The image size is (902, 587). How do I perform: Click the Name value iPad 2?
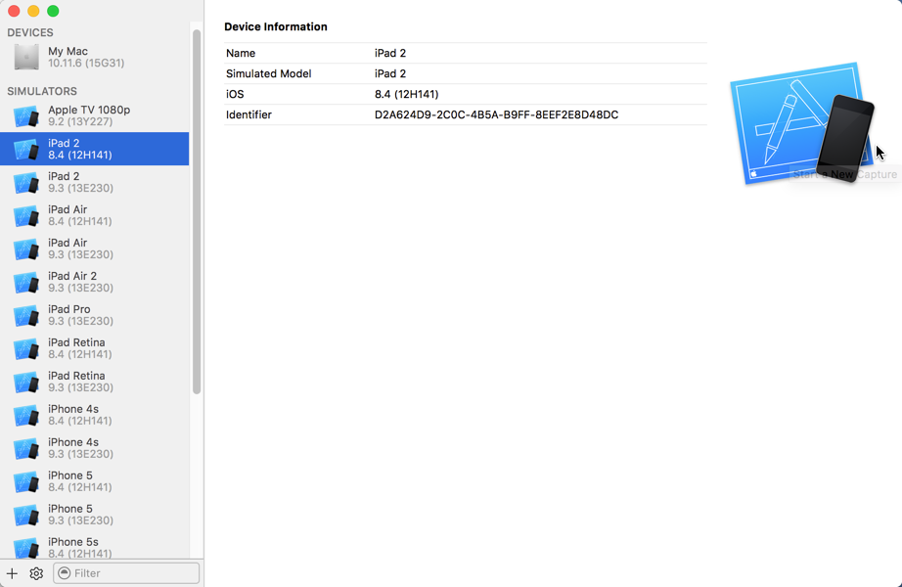390,53
